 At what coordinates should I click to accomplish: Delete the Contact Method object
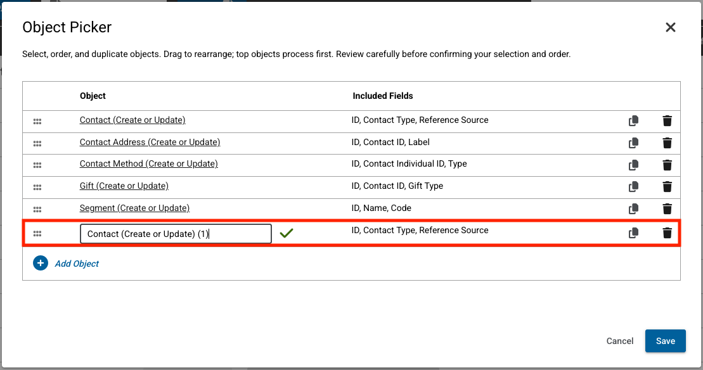point(667,165)
